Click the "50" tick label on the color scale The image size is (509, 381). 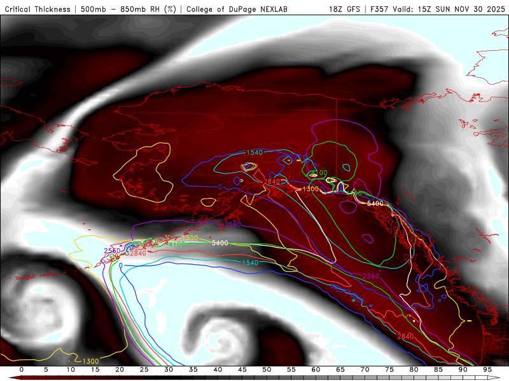coord(267,370)
